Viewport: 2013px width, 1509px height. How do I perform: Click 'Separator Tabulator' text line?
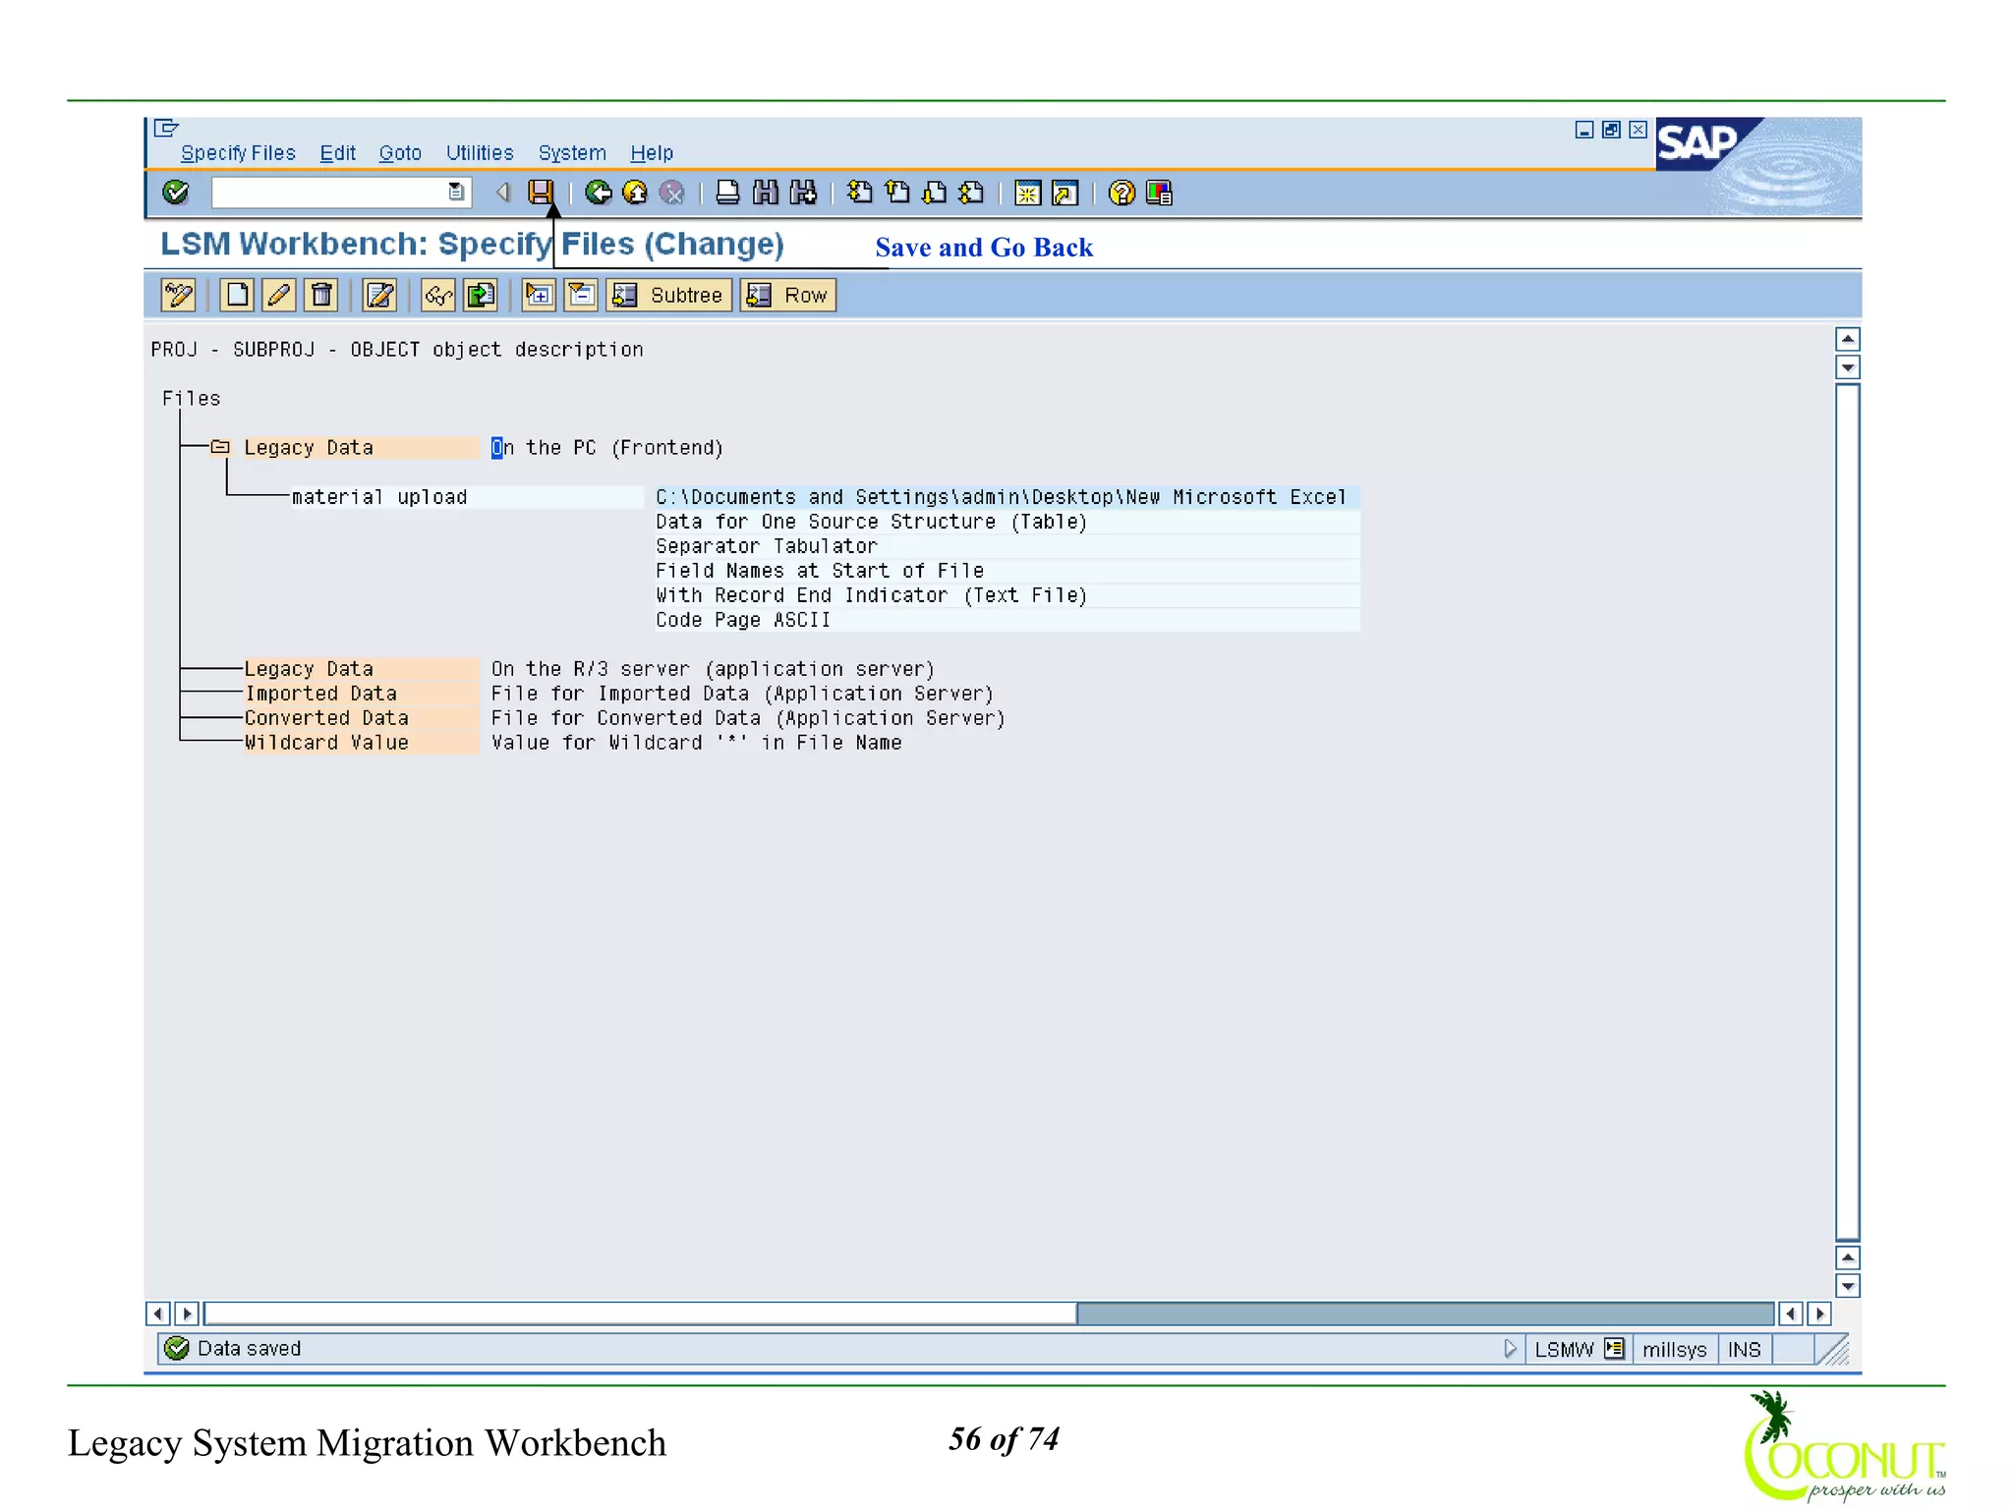(767, 546)
